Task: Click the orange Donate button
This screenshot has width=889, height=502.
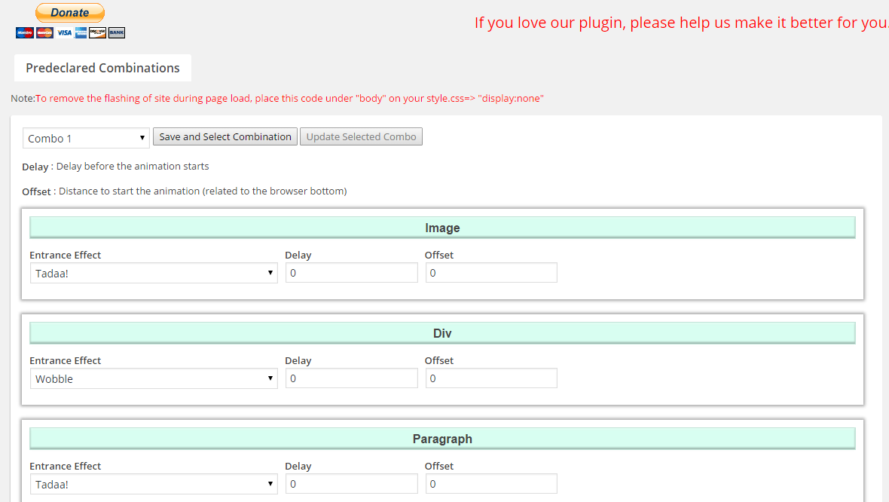Action: [70, 13]
